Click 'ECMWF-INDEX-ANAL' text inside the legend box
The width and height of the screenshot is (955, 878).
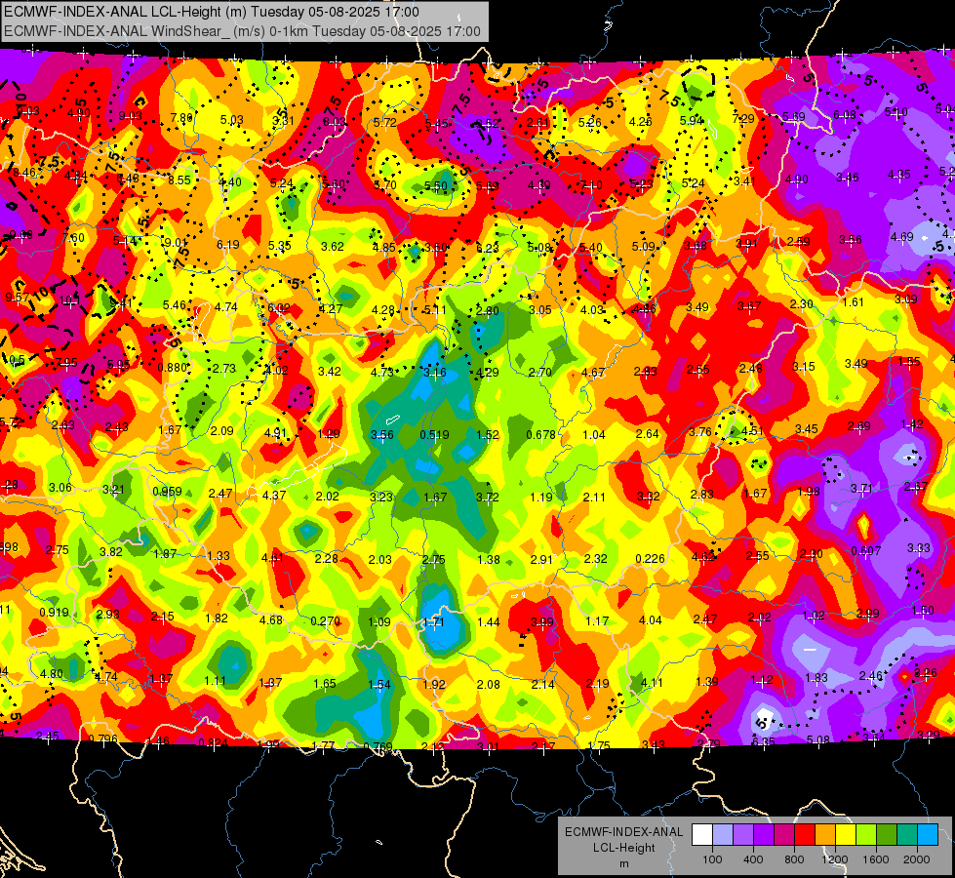(x=623, y=832)
